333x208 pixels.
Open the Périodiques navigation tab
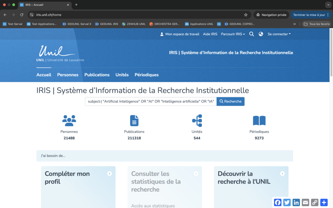pos(147,75)
